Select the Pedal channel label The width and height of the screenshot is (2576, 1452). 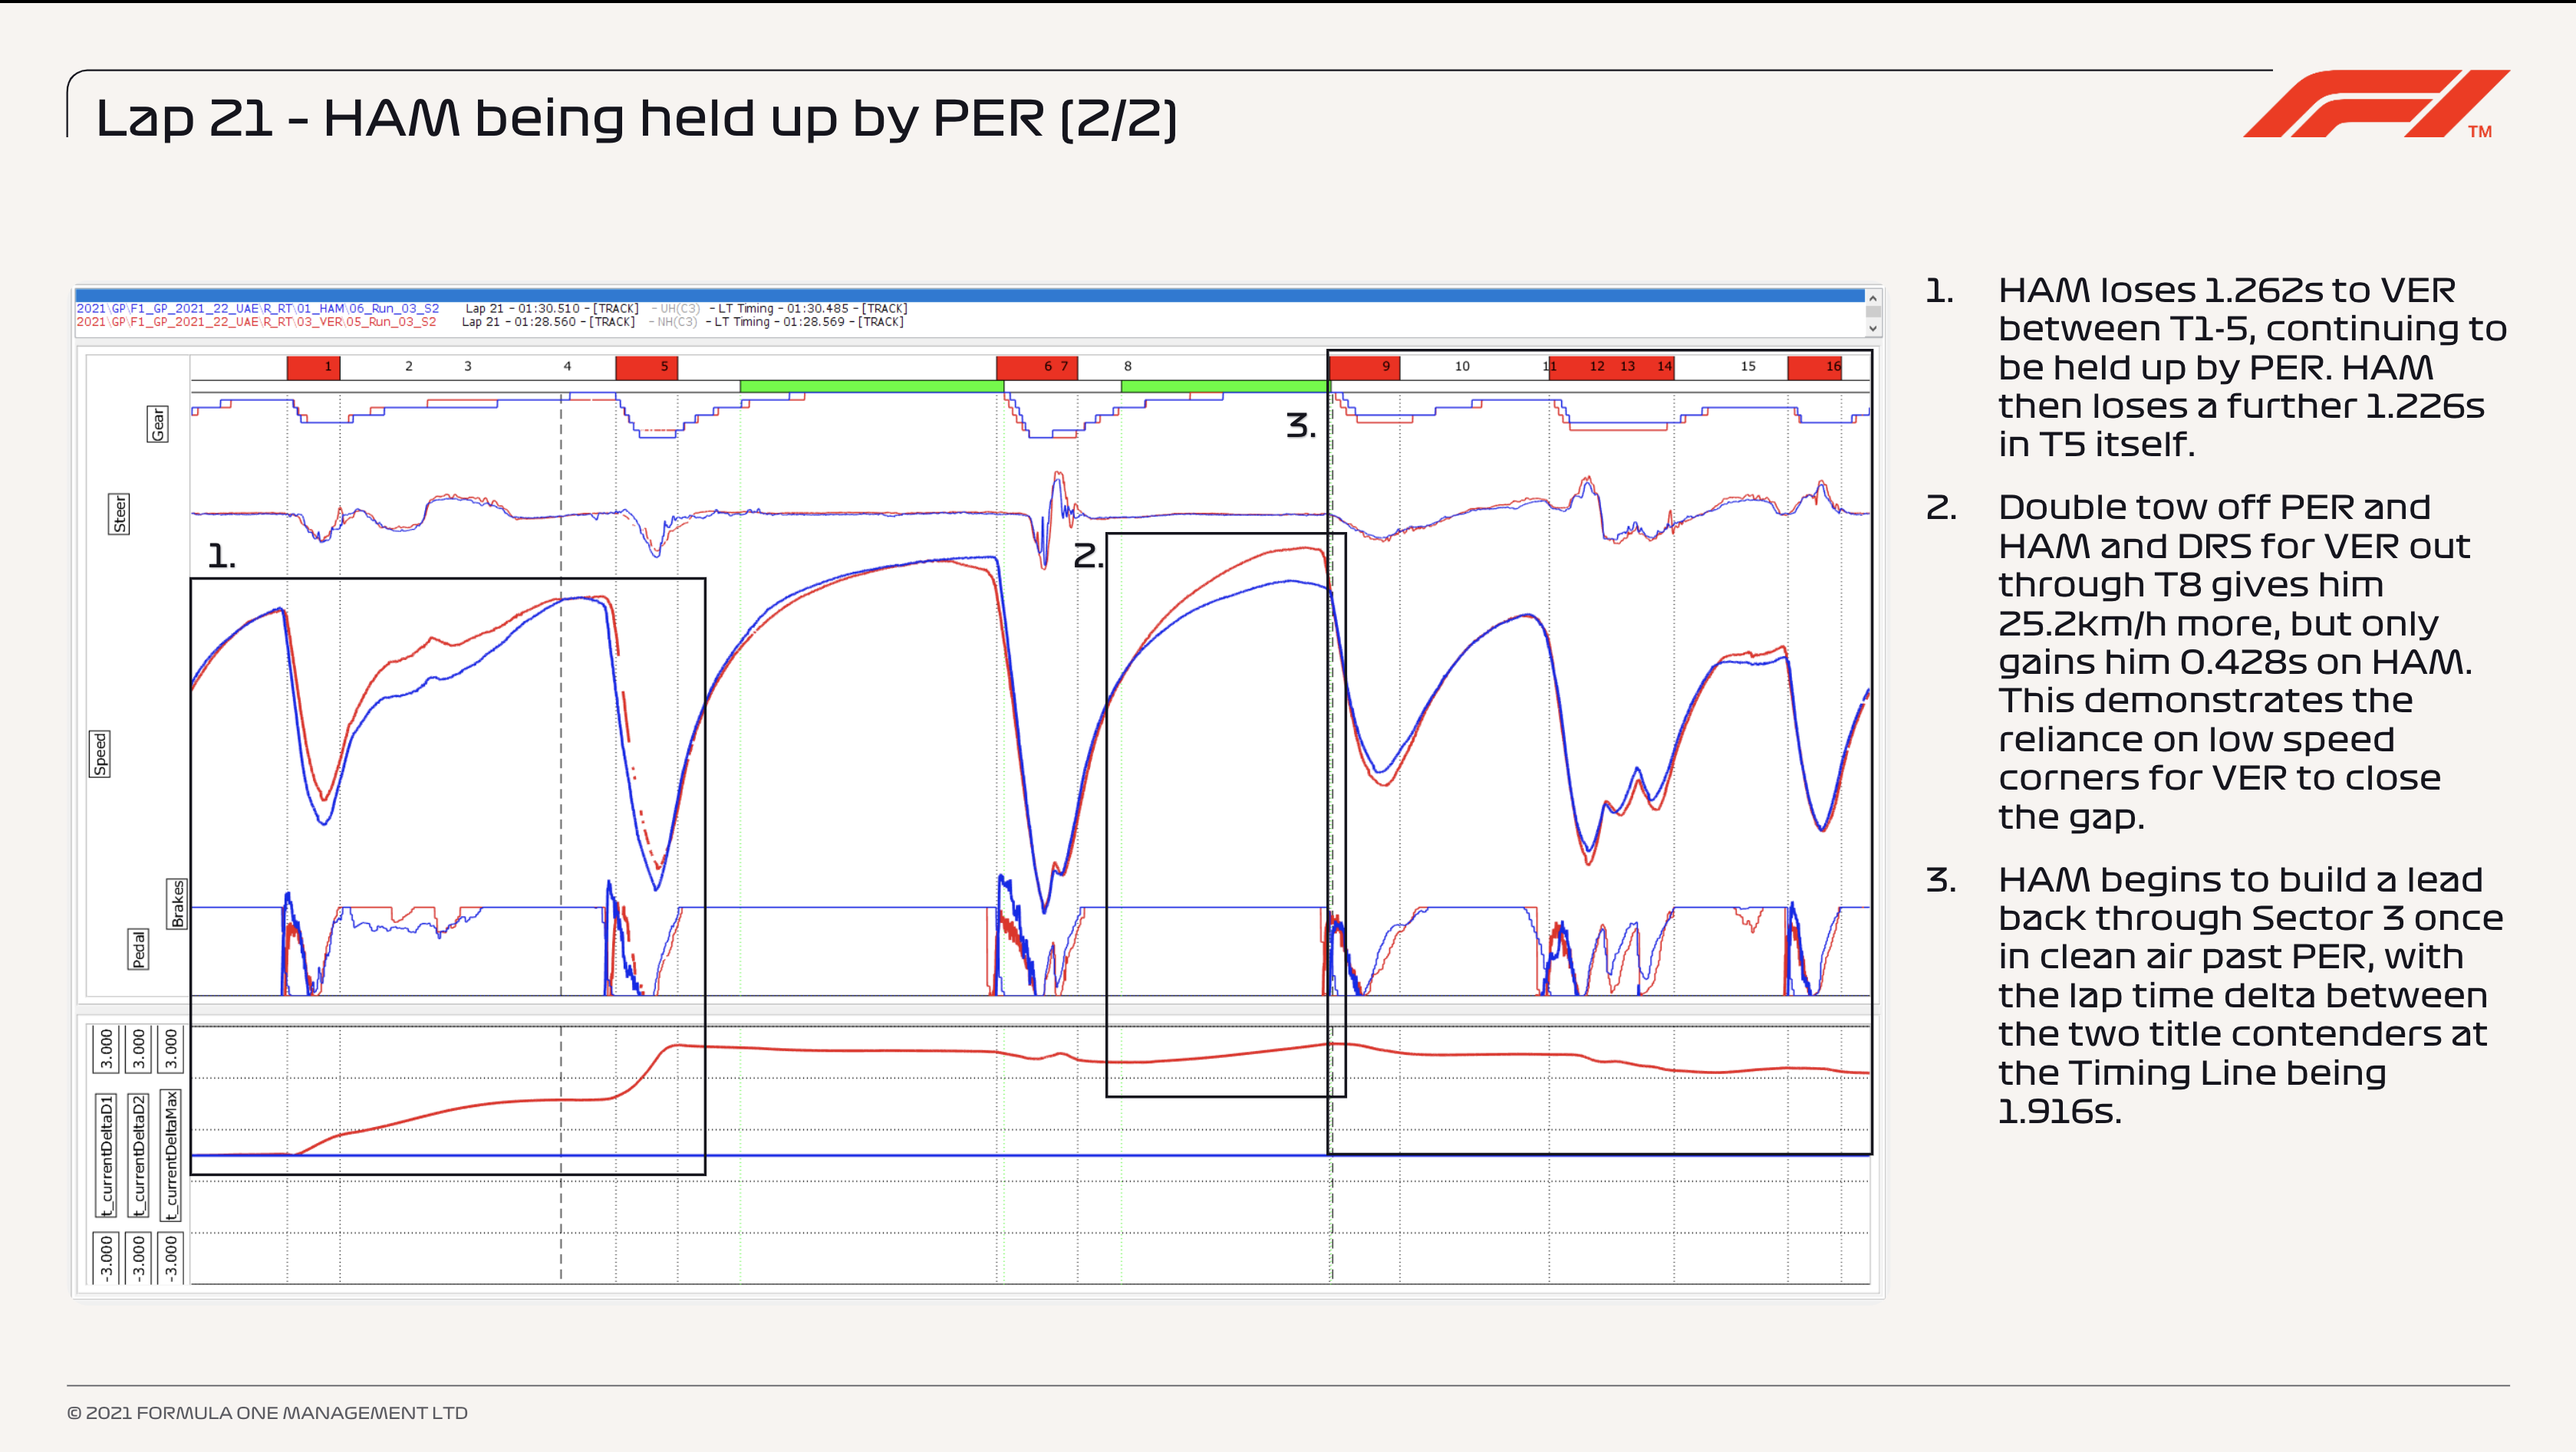(x=139, y=948)
